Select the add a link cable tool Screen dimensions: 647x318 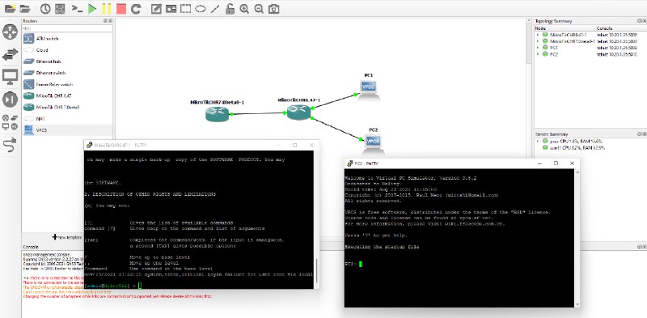[x=10, y=145]
